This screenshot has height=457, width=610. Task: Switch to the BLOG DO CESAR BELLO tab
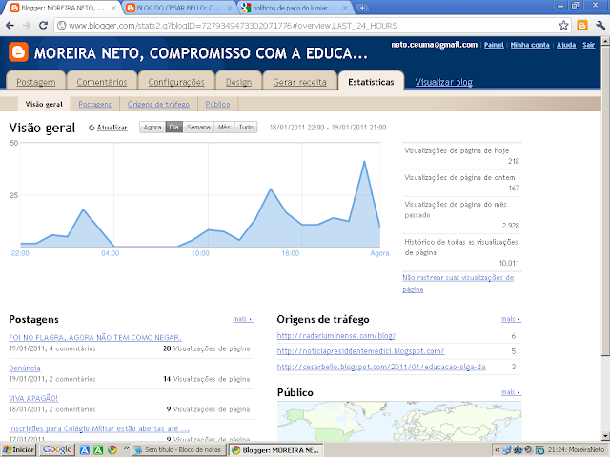178,8
